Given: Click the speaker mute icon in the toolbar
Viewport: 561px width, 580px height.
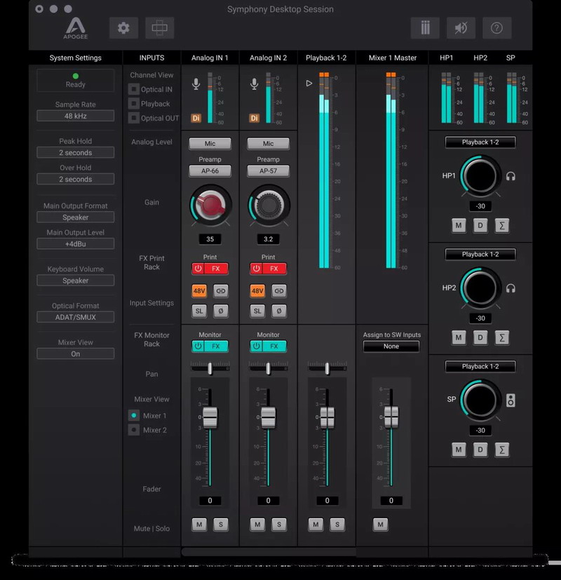Looking at the screenshot, I should (x=461, y=28).
